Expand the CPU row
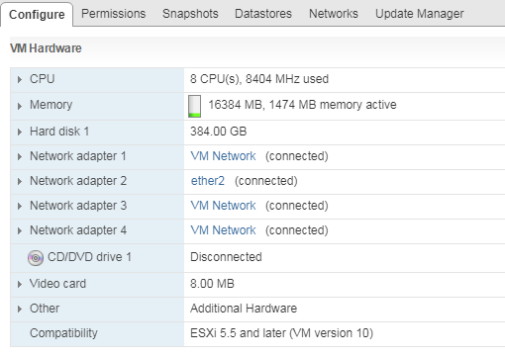The image size is (505, 357). coord(20,80)
